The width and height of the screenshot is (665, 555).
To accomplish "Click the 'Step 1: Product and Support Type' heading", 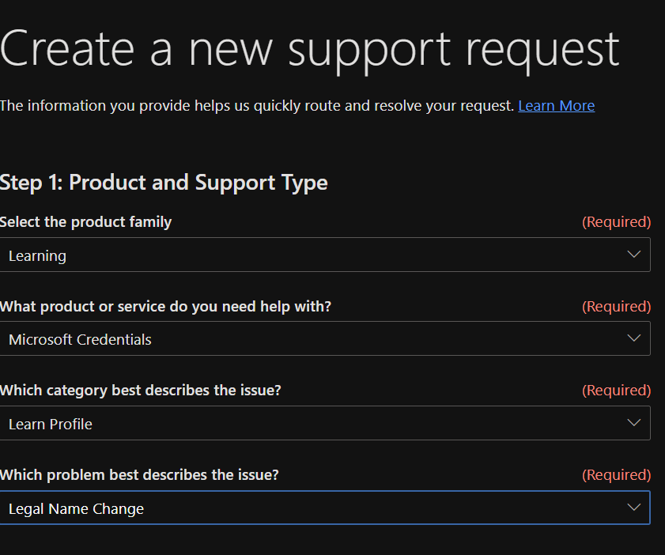I will point(164,183).
